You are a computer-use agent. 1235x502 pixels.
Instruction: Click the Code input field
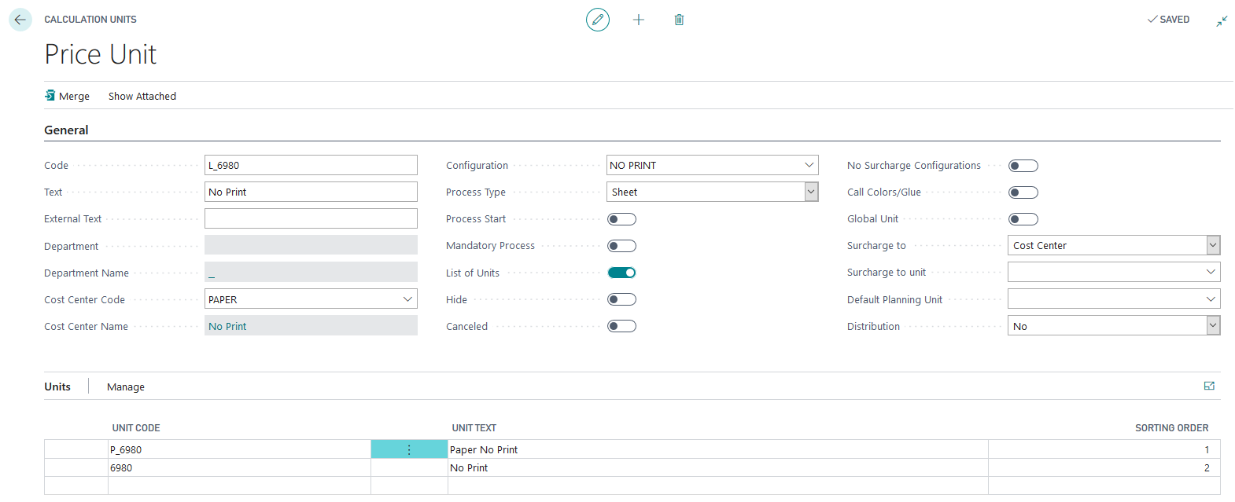coord(311,165)
